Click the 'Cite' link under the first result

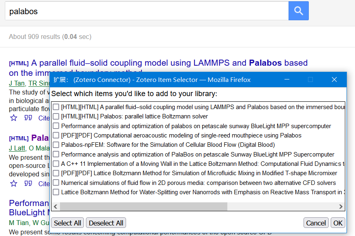(44, 118)
